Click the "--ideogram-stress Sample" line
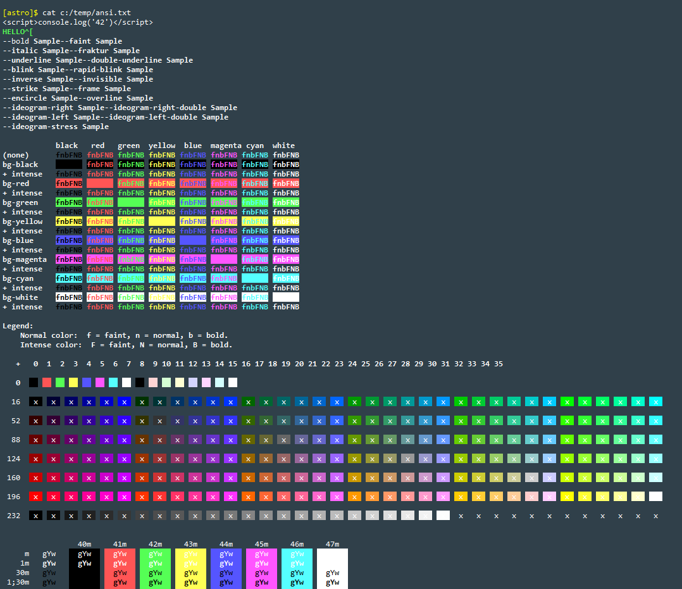The image size is (682, 589). 56,127
